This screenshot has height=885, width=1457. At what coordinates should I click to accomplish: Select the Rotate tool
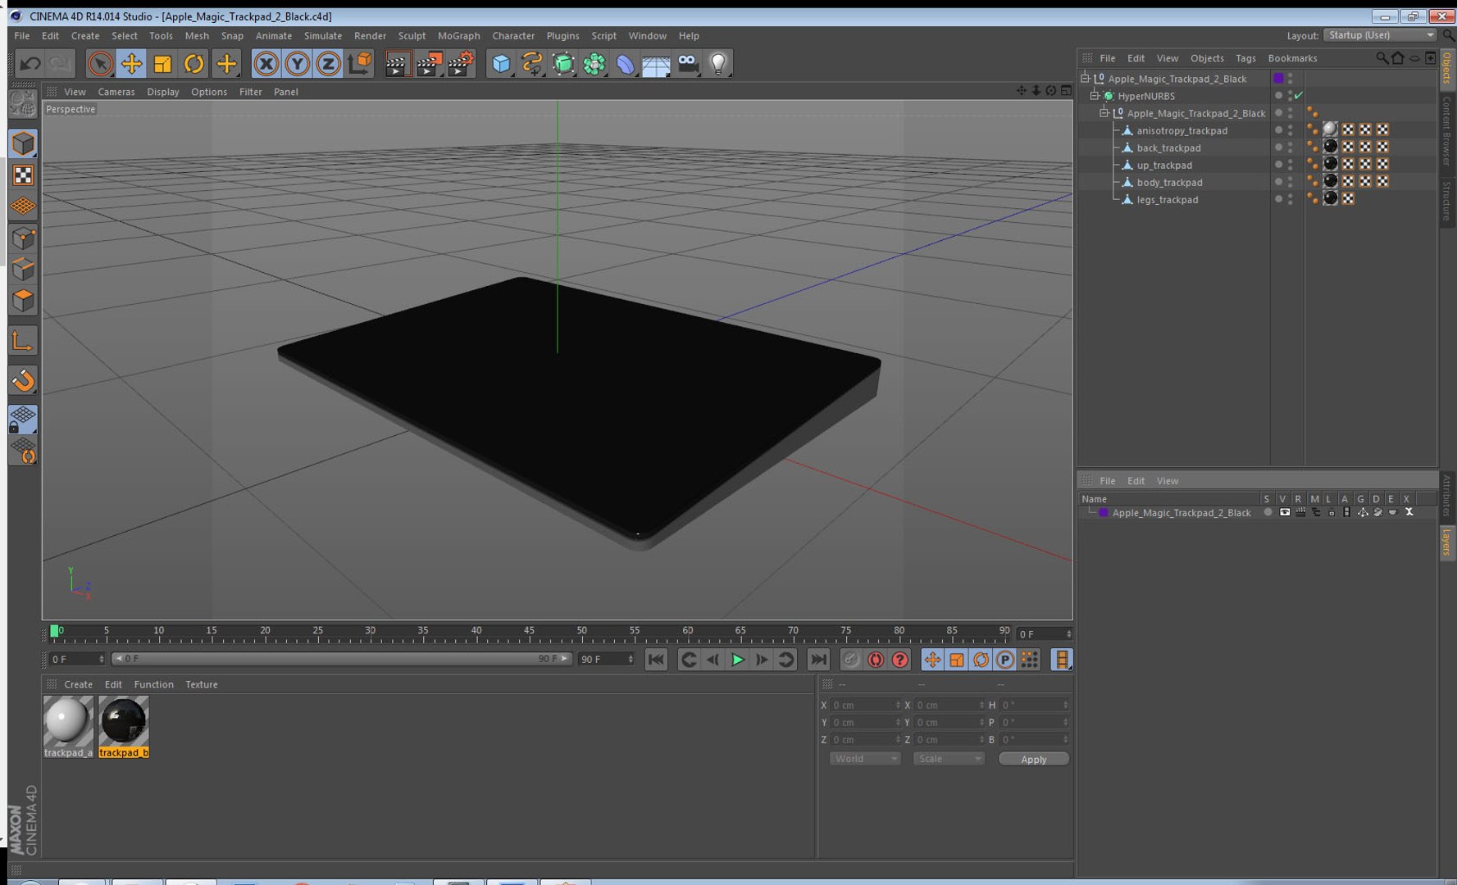click(x=194, y=64)
